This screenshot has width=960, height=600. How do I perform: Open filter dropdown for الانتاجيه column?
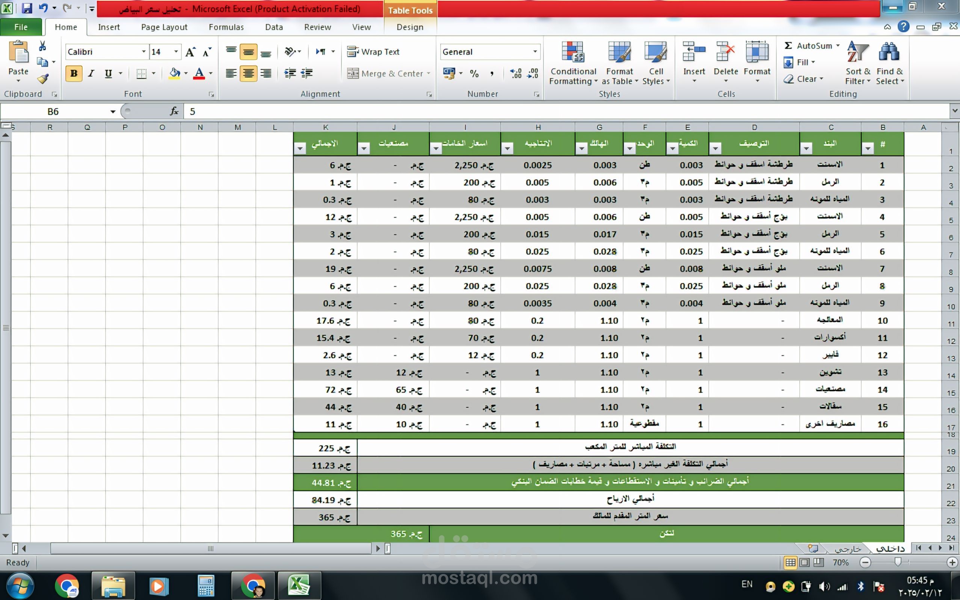pos(507,148)
